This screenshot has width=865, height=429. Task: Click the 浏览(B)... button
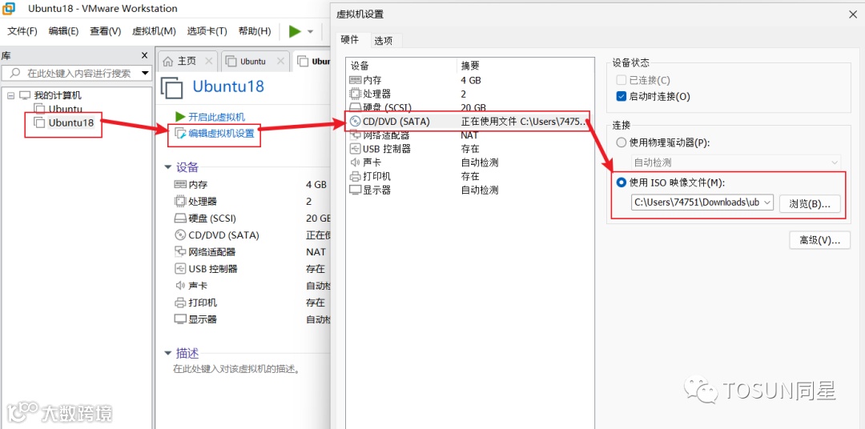(809, 203)
